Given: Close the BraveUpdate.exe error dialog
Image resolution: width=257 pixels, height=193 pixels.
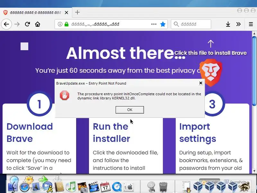Looking at the screenshot, I should 200,83.
